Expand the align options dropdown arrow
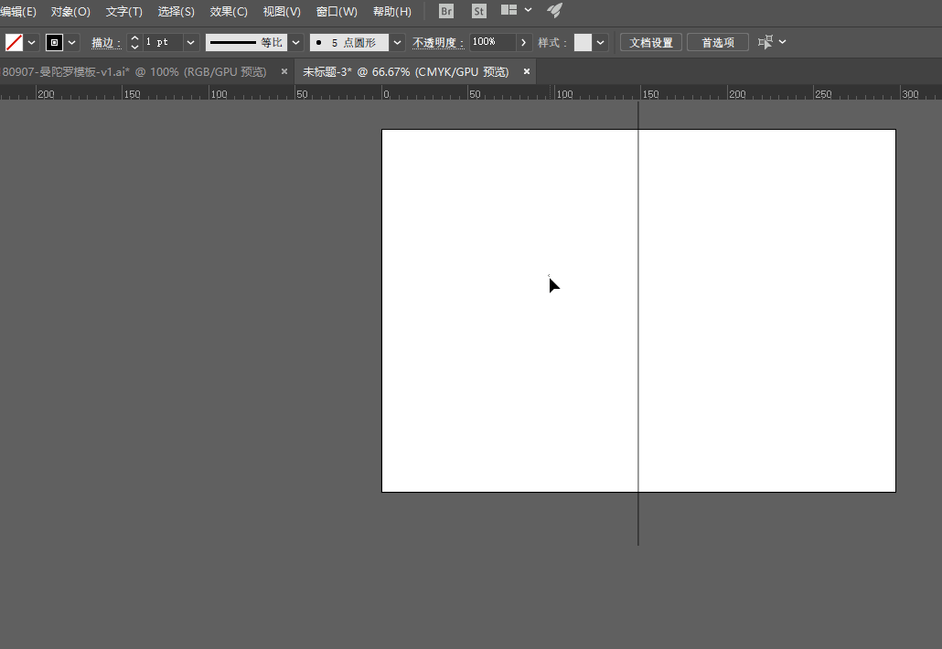 click(782, 42)
